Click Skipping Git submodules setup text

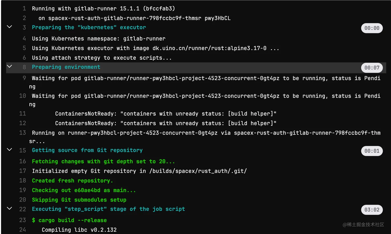point(79,200)
